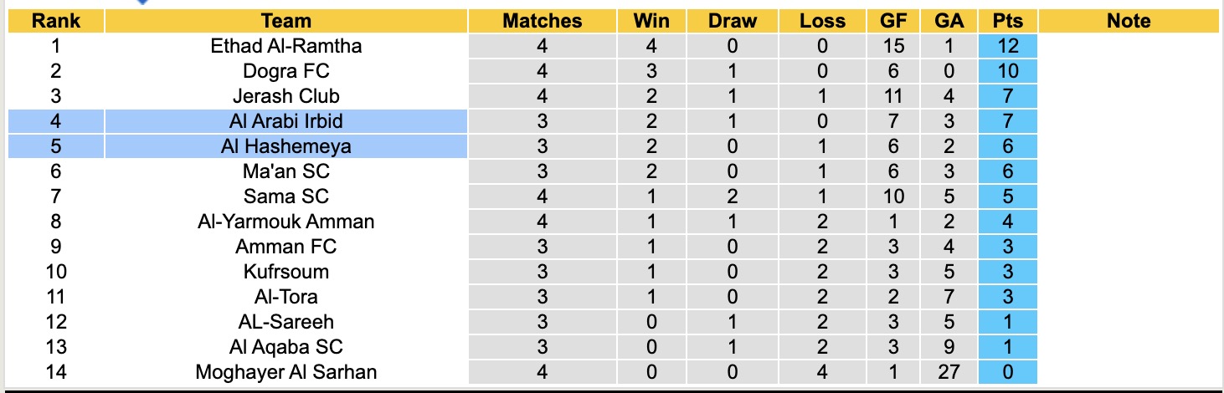Click the Draw column header
This screenshot has height=393, width=1224.
pos(732,21)
